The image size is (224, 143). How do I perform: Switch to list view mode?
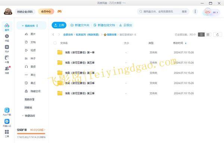coord(201,35)
